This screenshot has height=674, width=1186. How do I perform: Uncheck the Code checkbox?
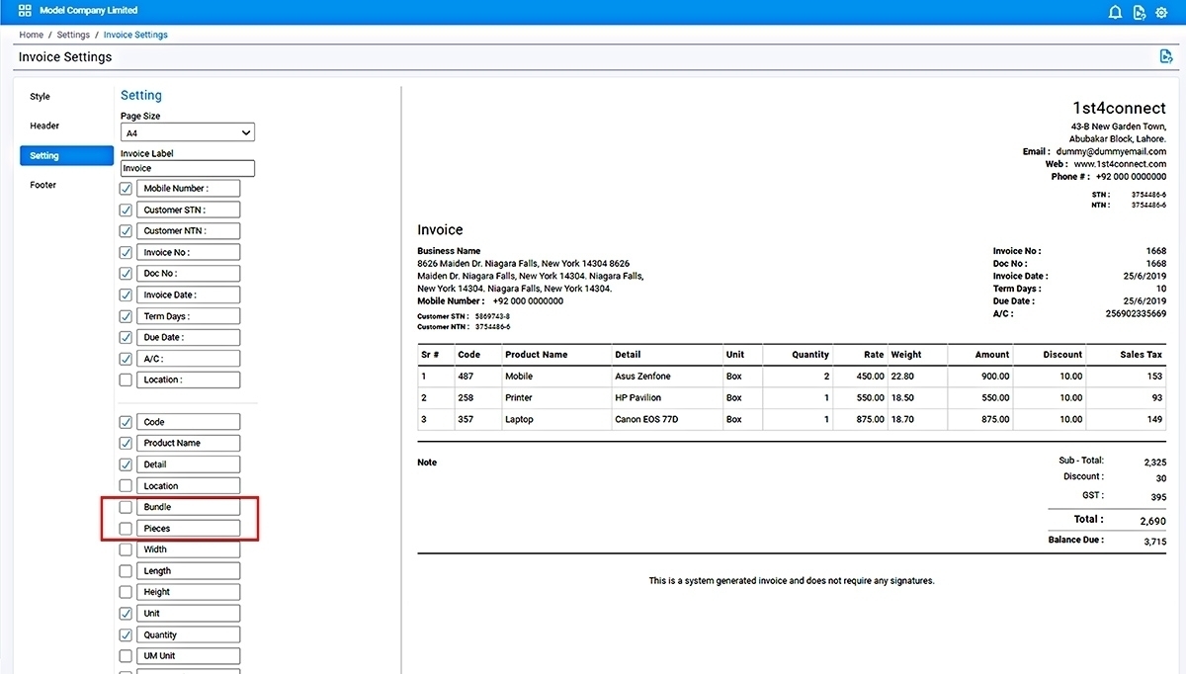126,421
